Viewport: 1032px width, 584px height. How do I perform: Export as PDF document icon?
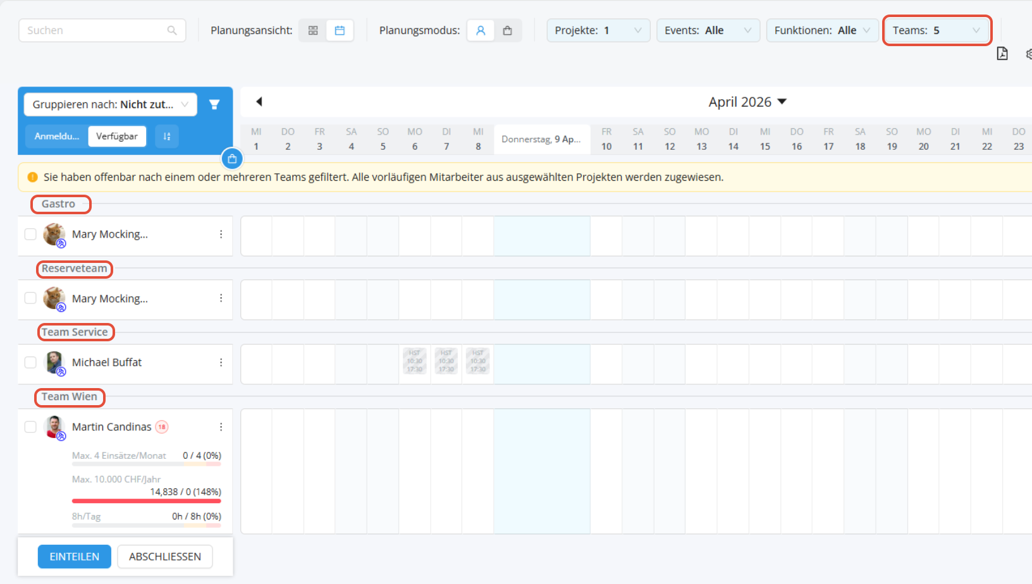(1002, 54)
